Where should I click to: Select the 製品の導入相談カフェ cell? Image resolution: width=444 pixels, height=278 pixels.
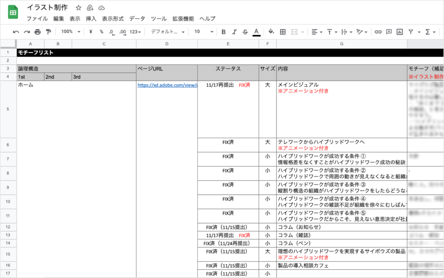pos(342,266)
